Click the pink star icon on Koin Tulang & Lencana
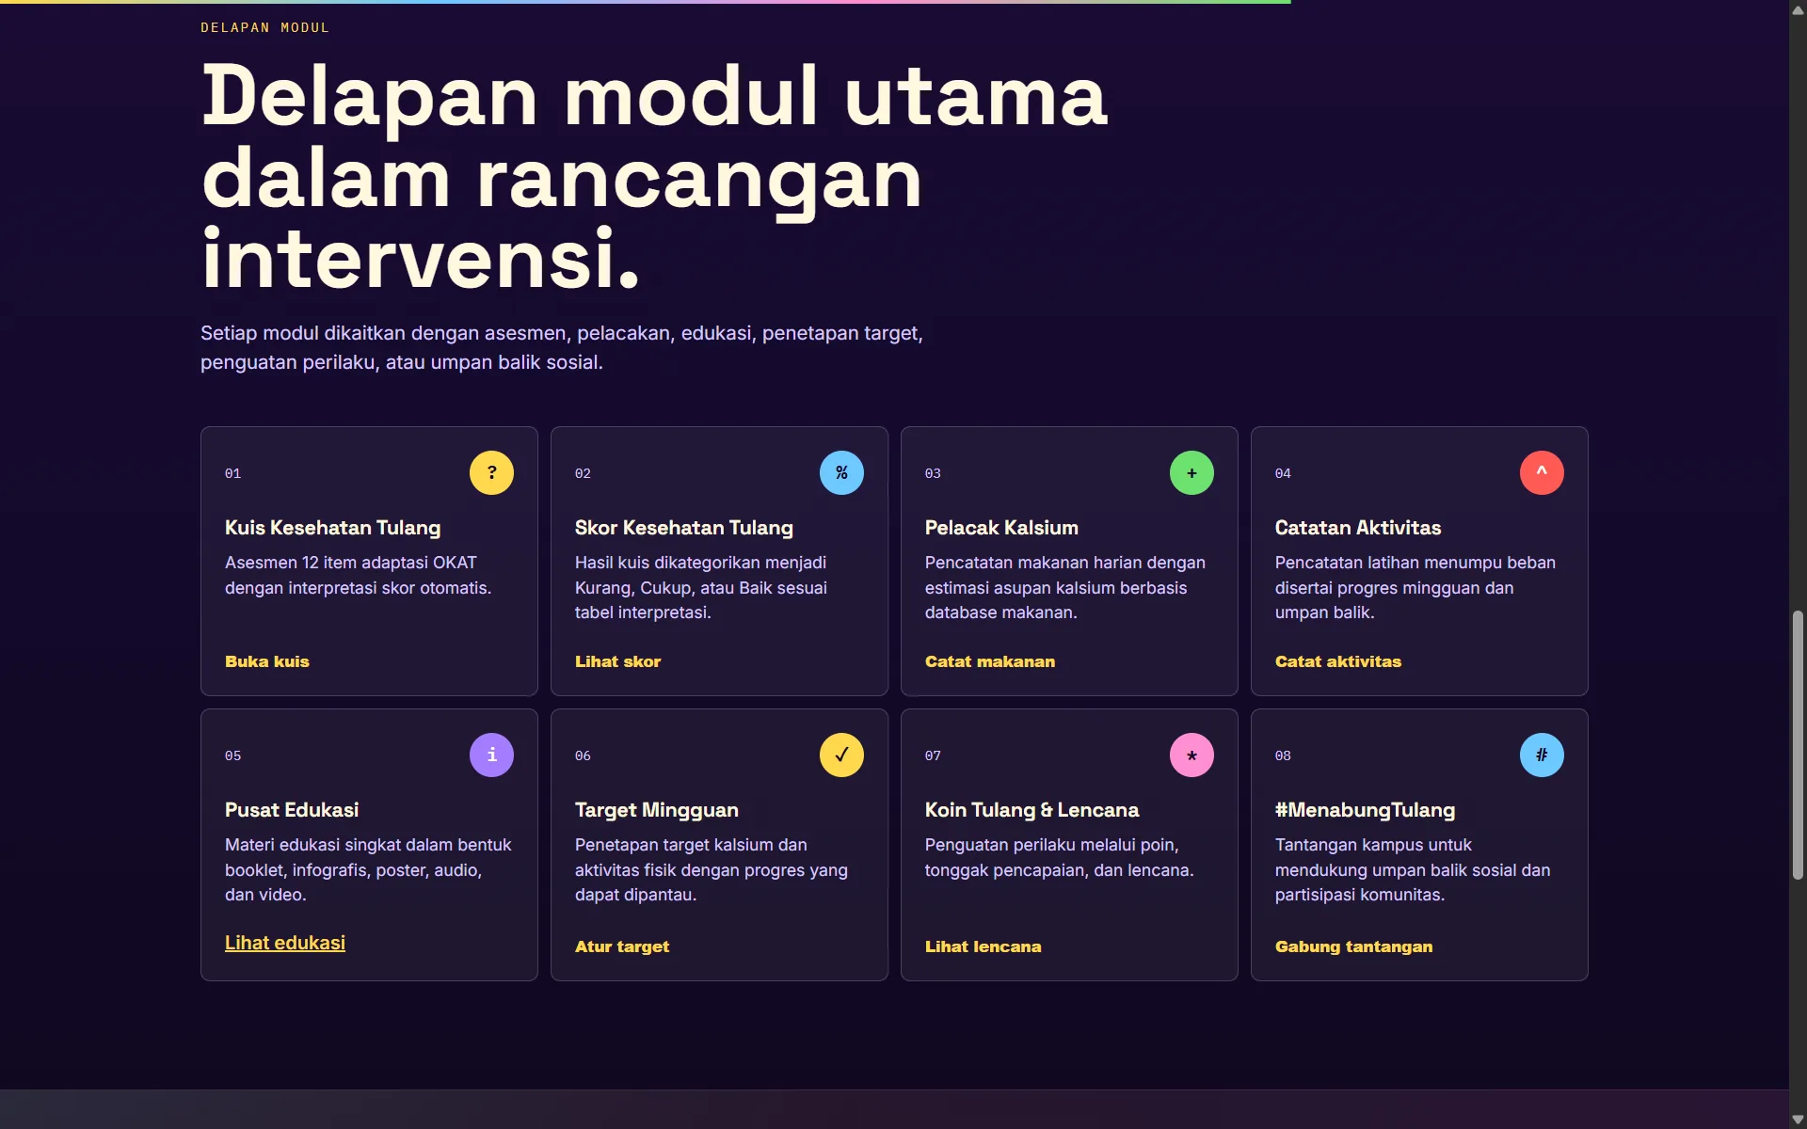This screenshot has height=1129, width=1807. point(1191,755)
